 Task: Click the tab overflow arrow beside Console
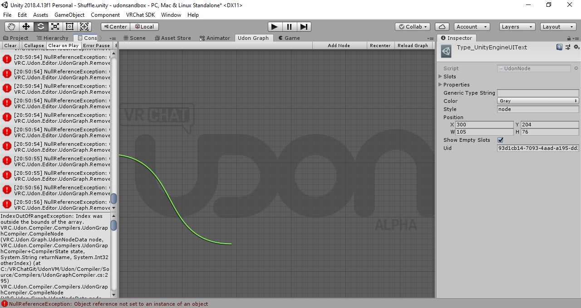(101, 38)
